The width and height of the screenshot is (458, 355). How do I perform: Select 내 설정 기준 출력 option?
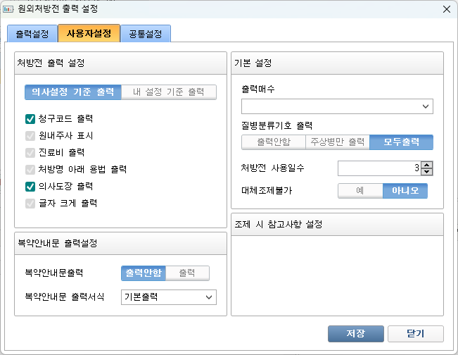(x=168, y=92)
